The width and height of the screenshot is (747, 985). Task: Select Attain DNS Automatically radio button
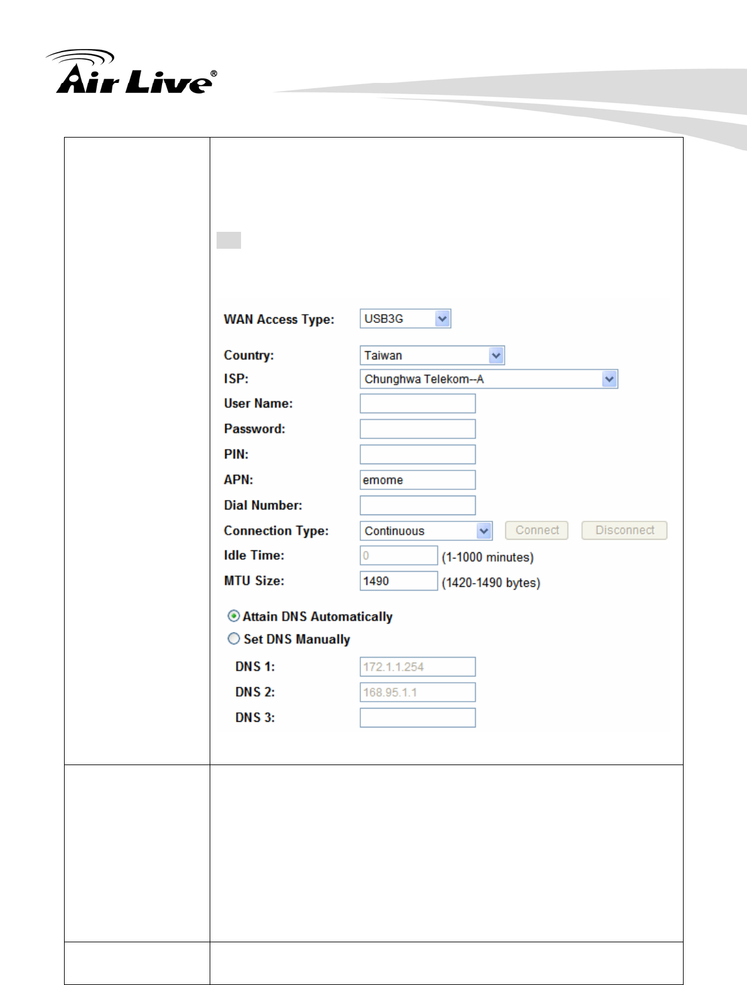click(x=234, y=616)
